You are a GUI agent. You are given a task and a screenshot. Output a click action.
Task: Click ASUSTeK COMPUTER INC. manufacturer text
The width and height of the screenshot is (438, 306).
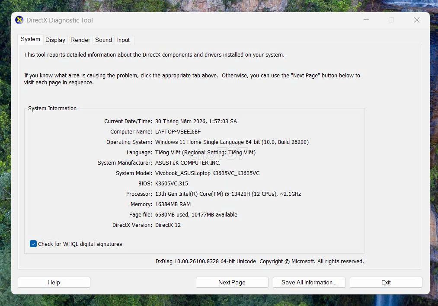[188, 163]
